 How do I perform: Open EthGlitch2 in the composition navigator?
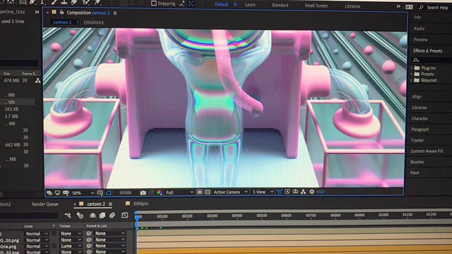click(94, 23)
